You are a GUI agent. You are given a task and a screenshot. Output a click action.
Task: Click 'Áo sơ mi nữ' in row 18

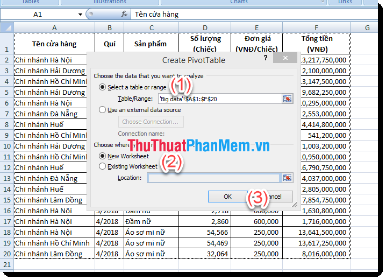point(152,232)
